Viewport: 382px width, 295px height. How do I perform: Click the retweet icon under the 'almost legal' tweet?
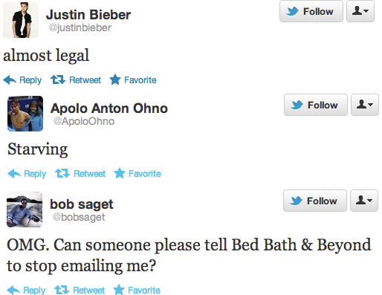[x=58, y=80]
